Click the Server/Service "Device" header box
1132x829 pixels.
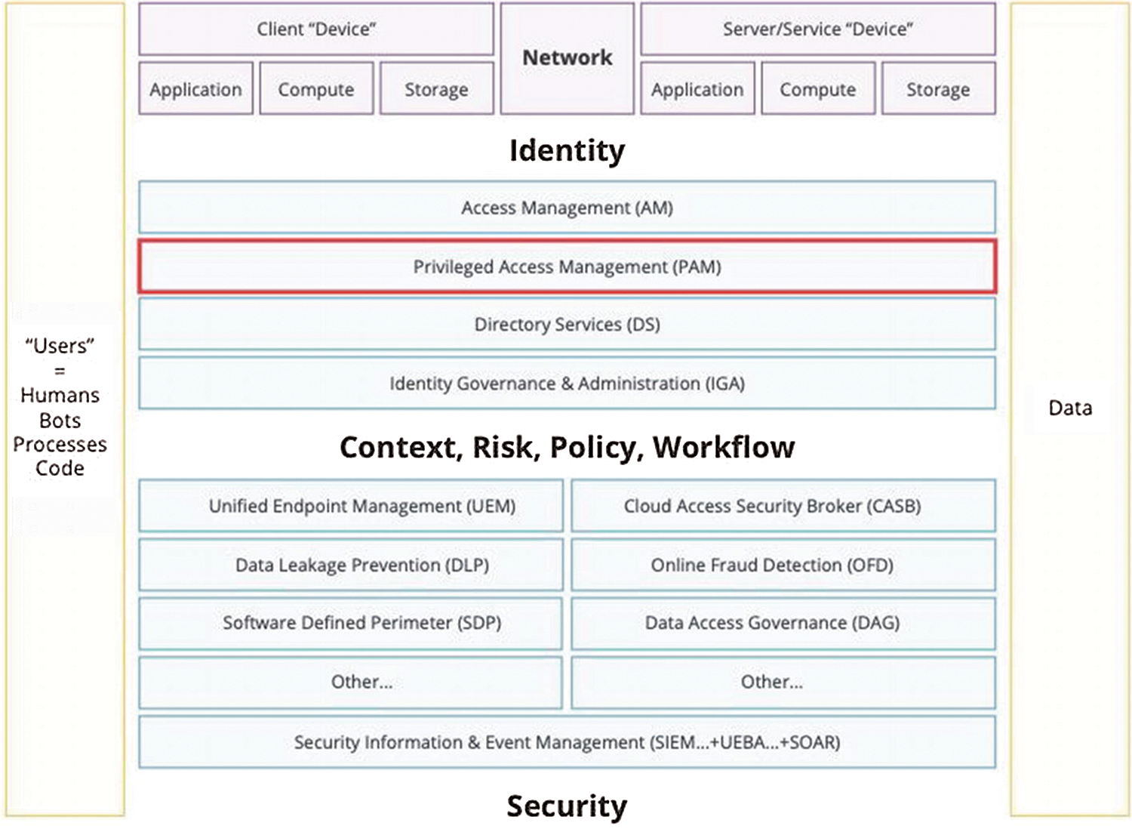(817, 29)
